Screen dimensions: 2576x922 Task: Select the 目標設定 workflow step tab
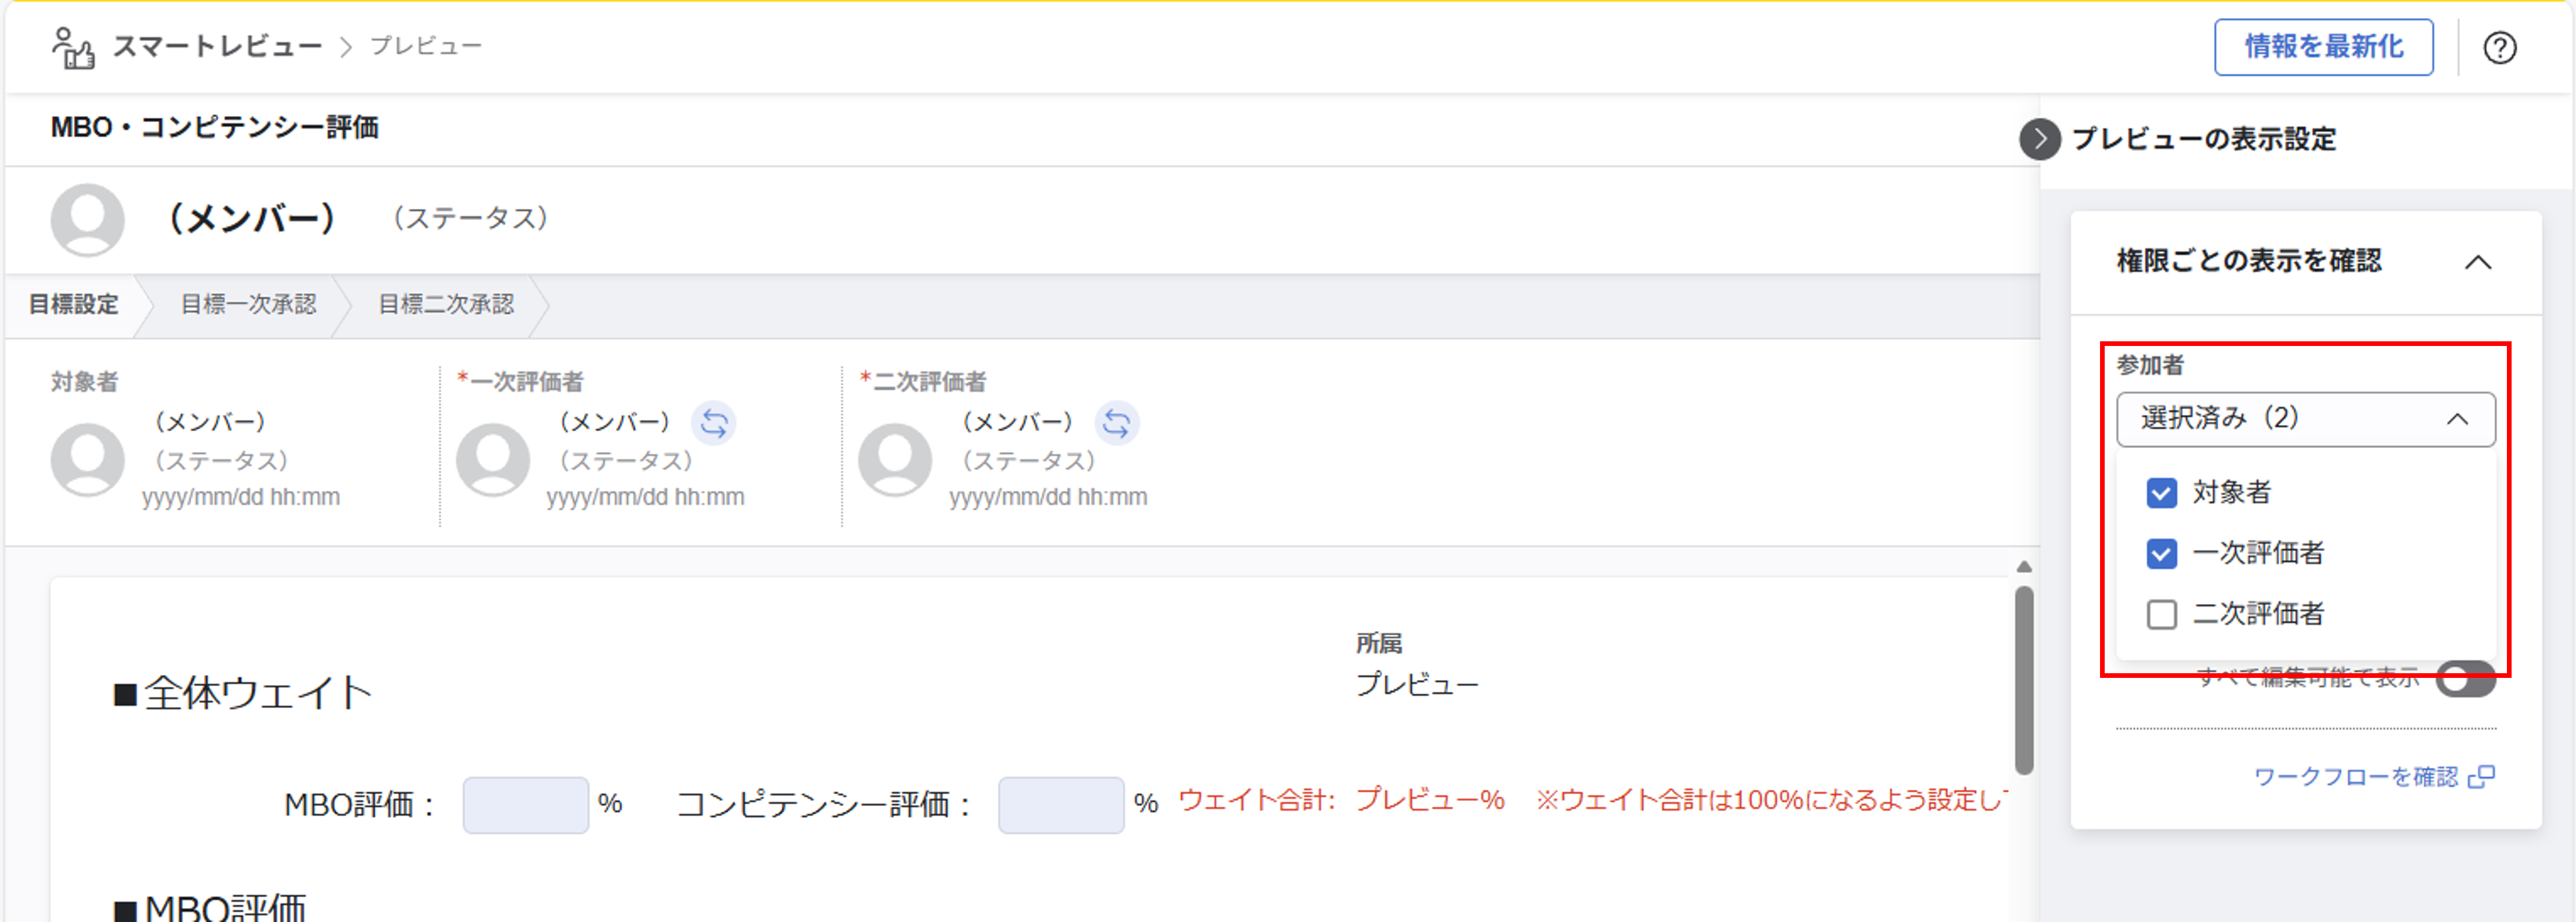(74, 305)
